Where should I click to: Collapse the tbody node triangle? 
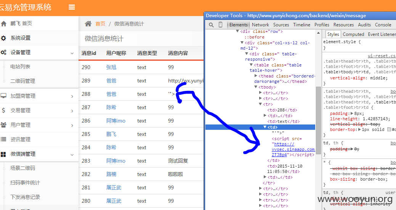click(256, 87)
